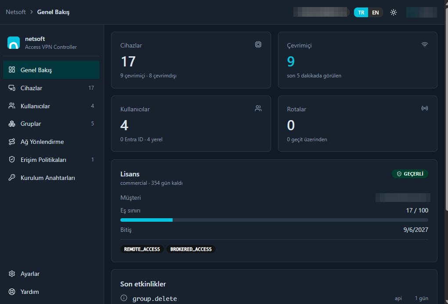Open Erişim Politikaları menu item
The image size is (448, 304).
51,159
